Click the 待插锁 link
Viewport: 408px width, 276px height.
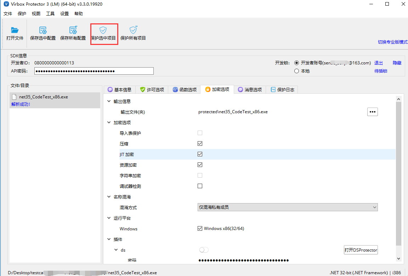[381, 71]
